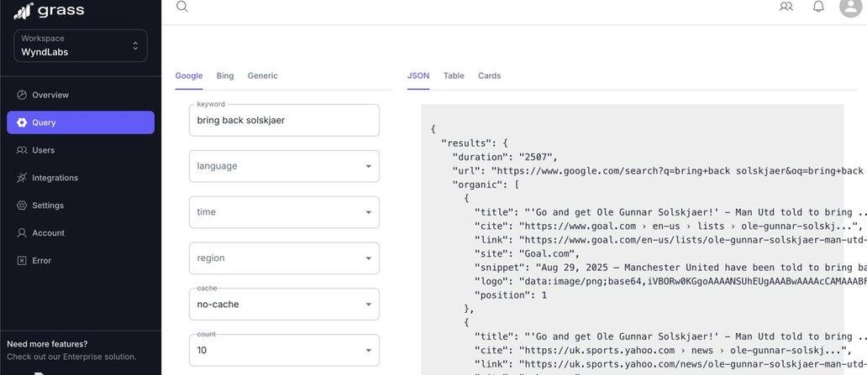Select the JSON view tab

[x=418, y=76]
